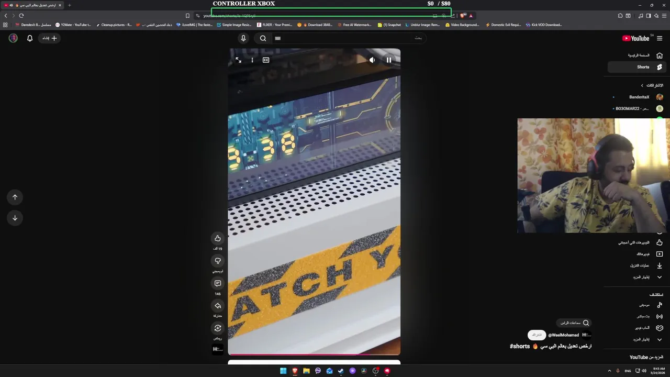The image size is (670, 377).
Task: Open the Cleanup.pictures bookmark
Action: point(114,25)
